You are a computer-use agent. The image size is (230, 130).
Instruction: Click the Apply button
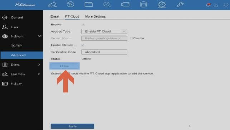point(73,126)
